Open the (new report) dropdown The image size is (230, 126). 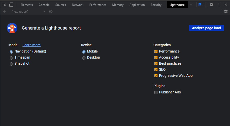click(28, 12)
